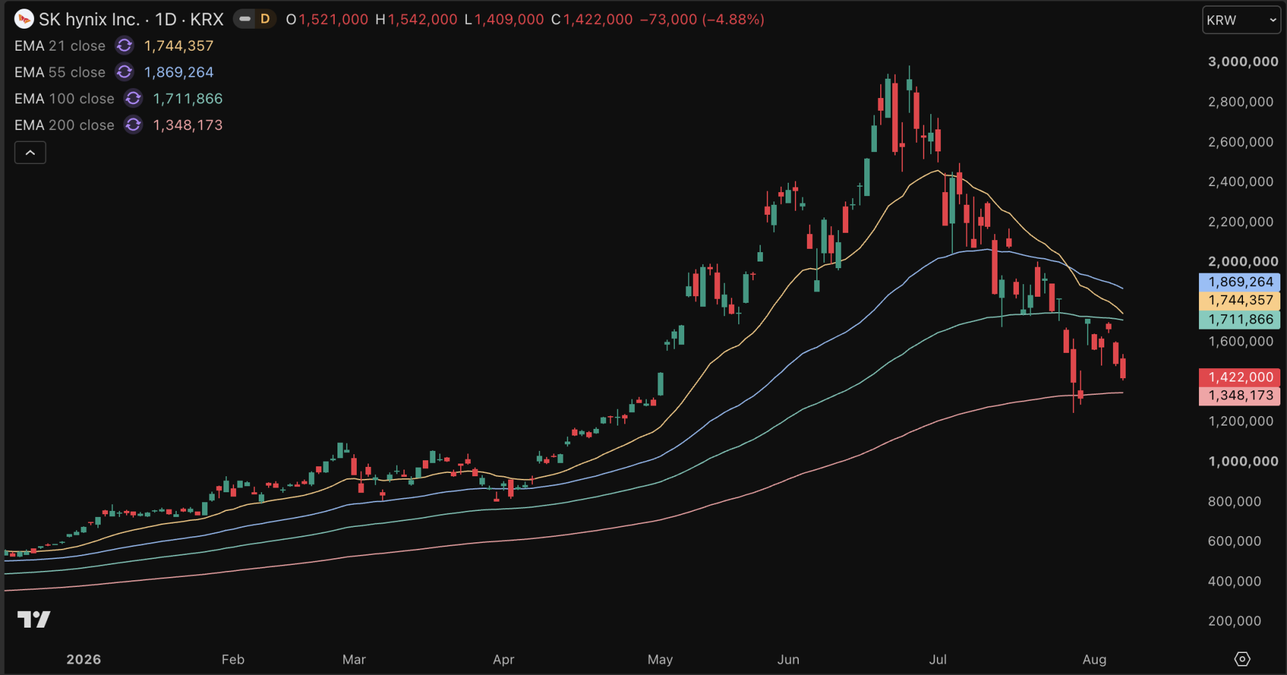Select the EMA 21 close legend label
Viewport: 1287px width, 675px height.
pos(60,46)
